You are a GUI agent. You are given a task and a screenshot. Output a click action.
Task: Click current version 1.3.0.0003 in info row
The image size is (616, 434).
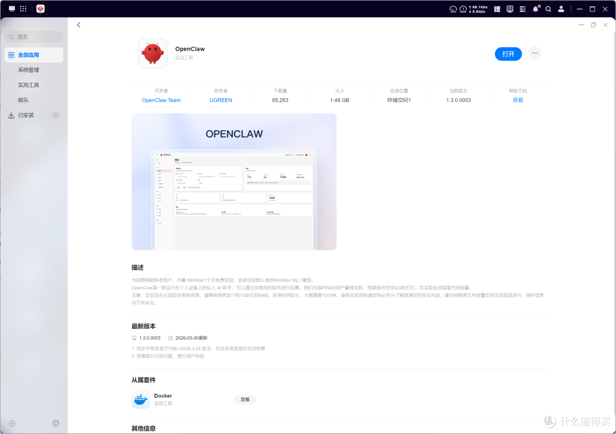459,100
